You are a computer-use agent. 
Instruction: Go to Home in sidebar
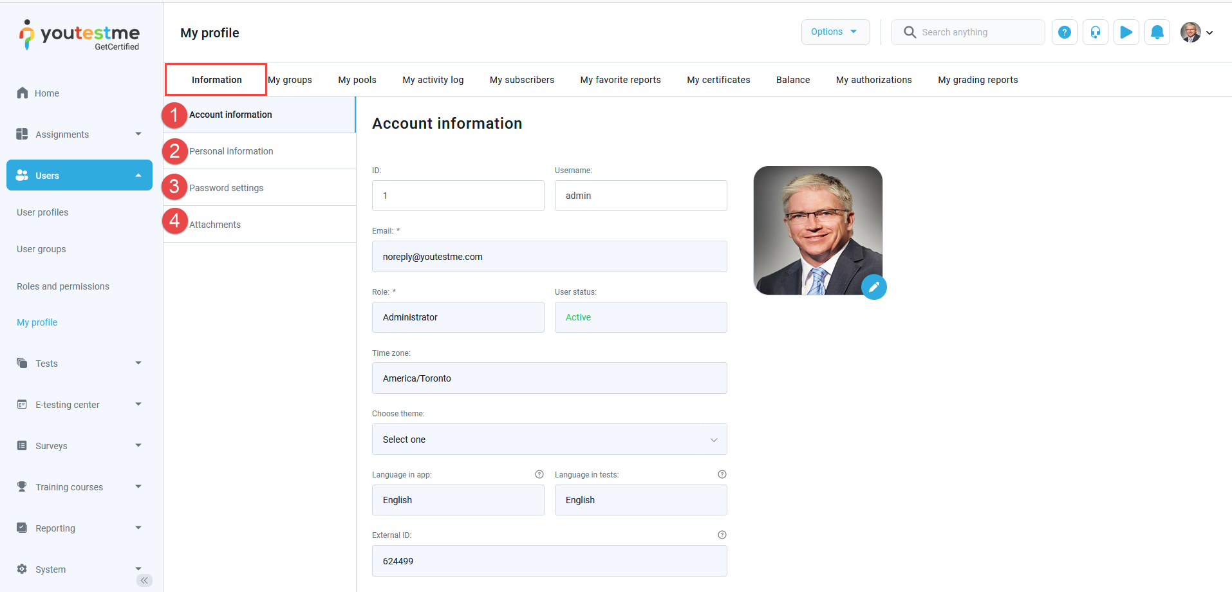[x=47, y=93]
